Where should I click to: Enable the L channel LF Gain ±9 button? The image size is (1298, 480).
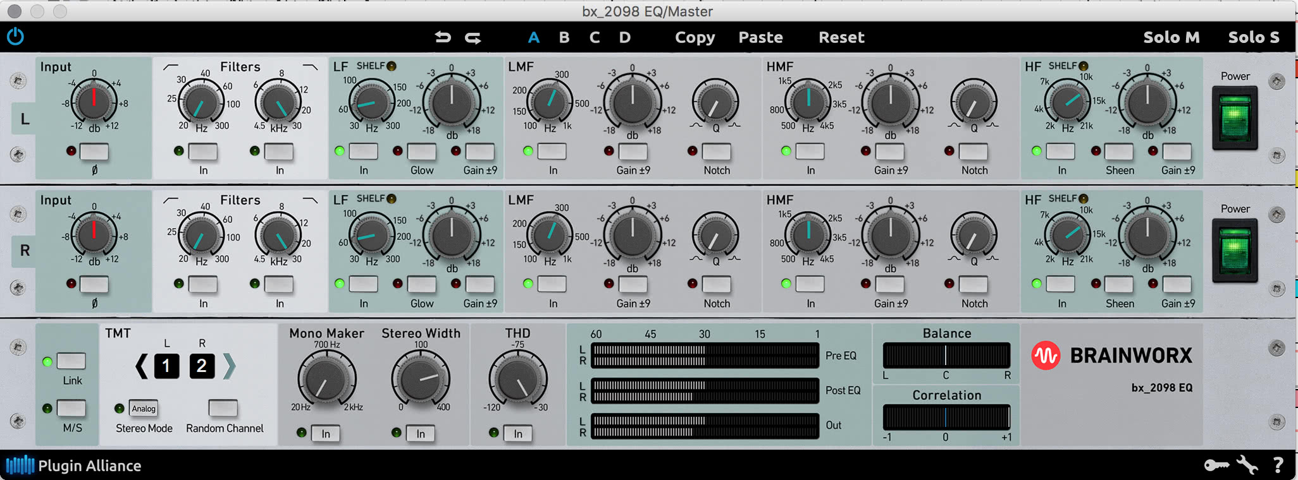[480, 152]
